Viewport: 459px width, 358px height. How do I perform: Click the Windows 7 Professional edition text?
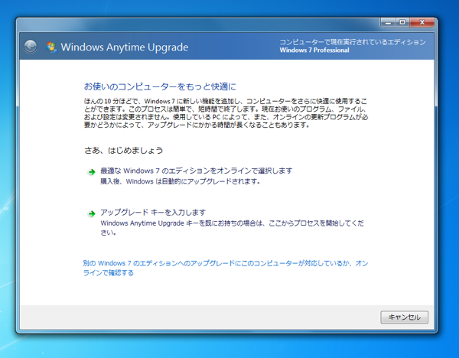click(x=314, y=50)
